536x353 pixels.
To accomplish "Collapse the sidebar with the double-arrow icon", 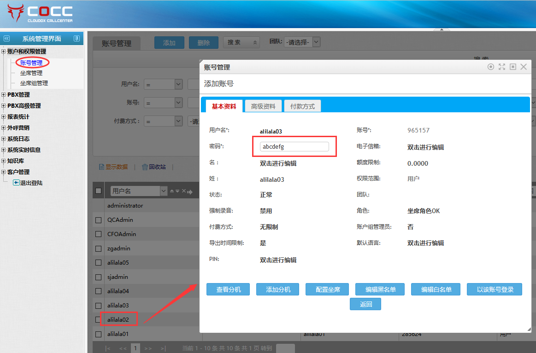I will click(7, 39).
